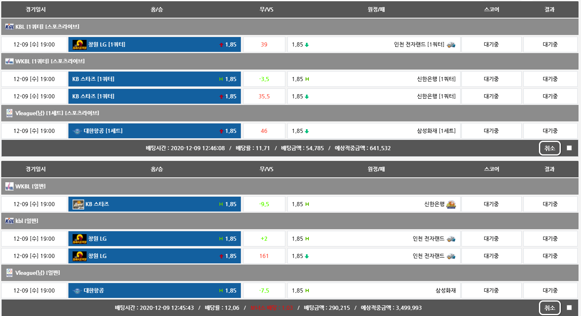This screenshot has width=581, height=316.
Task: Tick the checkbox for the 54,785 bet slip
Action: tap(569, 148)
